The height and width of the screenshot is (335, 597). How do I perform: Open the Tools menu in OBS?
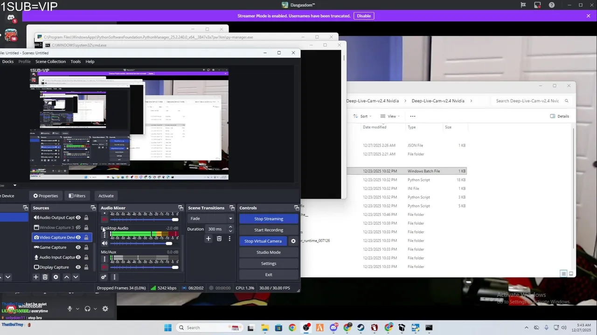[76, 61]
